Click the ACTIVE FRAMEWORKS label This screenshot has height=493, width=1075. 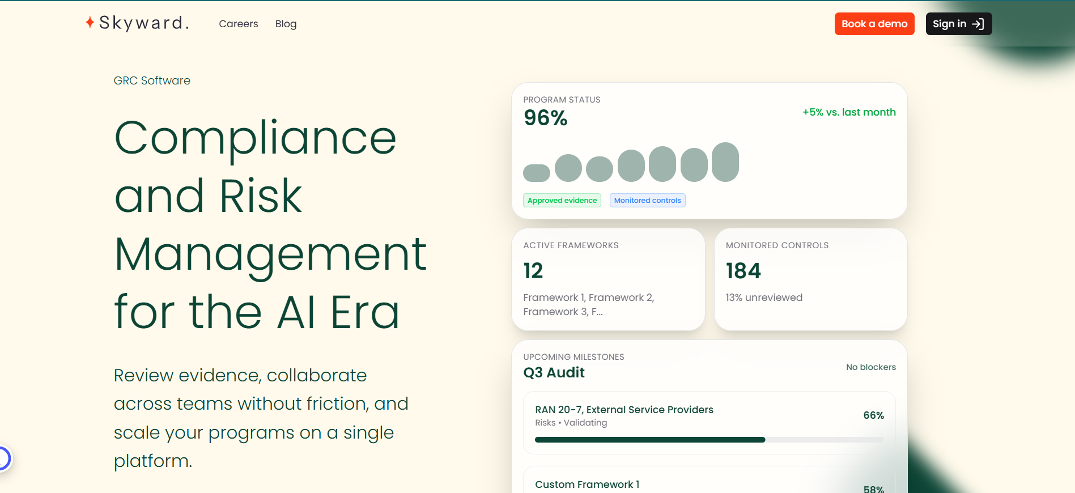point(571,245)
